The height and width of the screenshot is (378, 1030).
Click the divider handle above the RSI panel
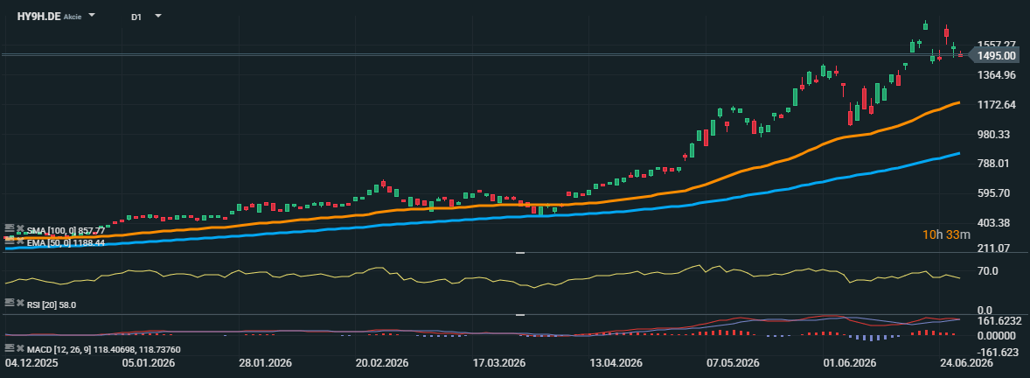(x=520, y=253)
